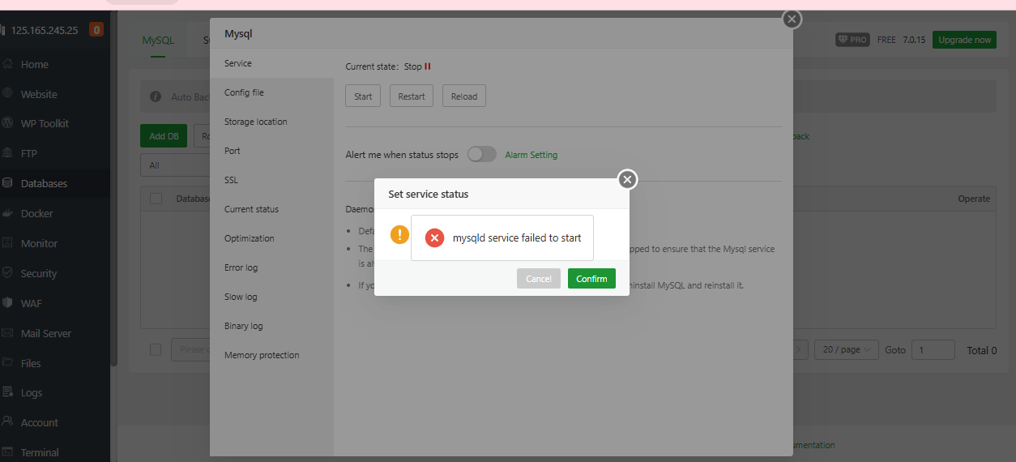Click the orange warning exclamation icon

coord(399,235)
